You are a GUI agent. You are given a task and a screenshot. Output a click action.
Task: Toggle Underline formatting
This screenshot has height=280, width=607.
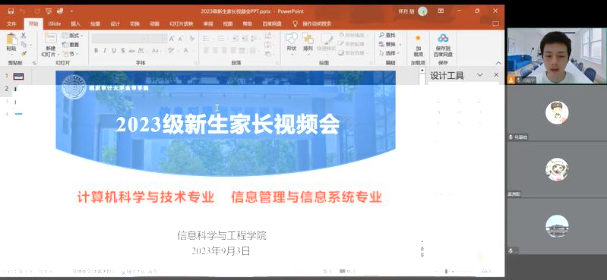coord(114,51)
